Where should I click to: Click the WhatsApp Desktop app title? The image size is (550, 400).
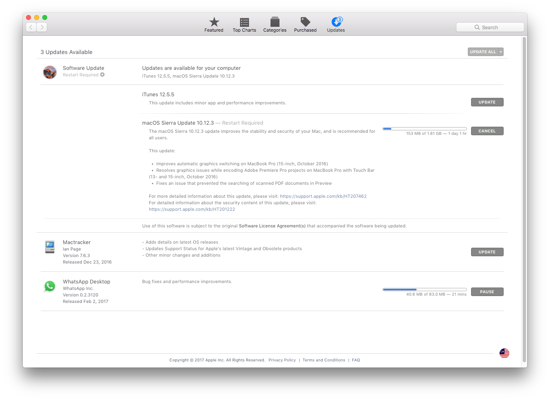tap(87, 282)
